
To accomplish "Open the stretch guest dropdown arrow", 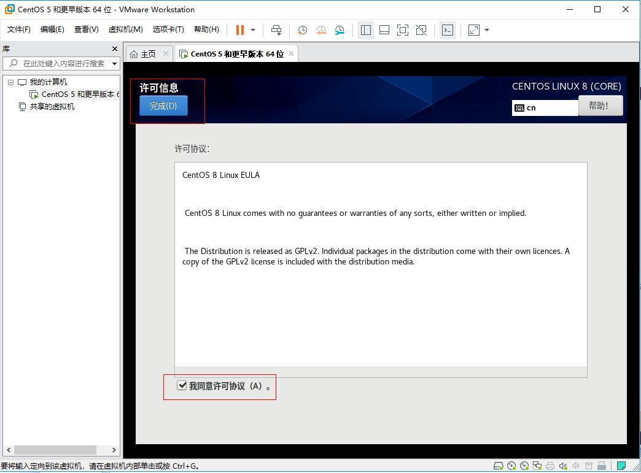I will (486, 30).
